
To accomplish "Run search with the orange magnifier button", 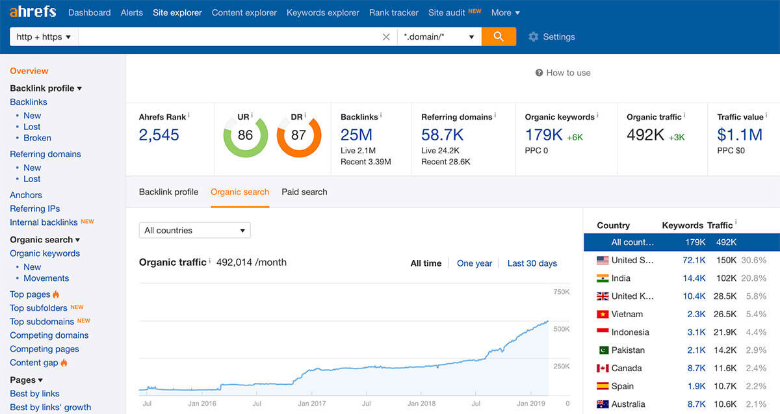I will [x=499, y=36].
